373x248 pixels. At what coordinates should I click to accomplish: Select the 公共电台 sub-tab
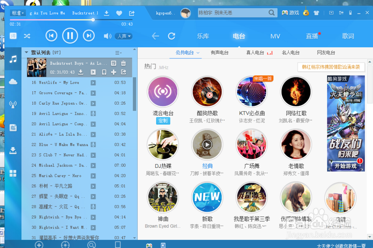(x=185, y=53)
